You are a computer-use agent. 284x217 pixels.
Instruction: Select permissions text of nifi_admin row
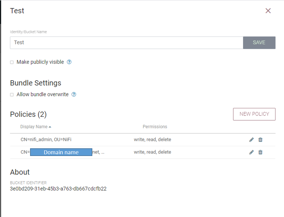point(152,139)
